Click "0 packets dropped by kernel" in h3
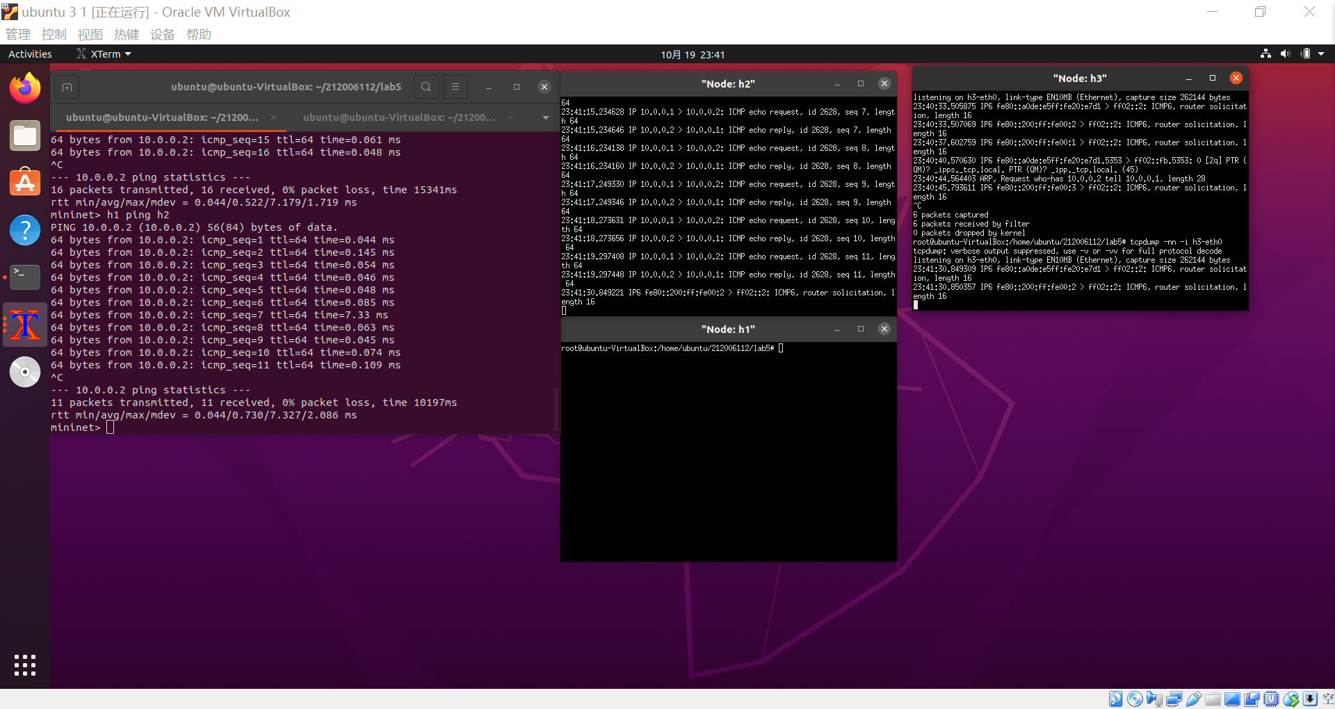This screenshot has height=709, width=1335. tap(969, 233)
